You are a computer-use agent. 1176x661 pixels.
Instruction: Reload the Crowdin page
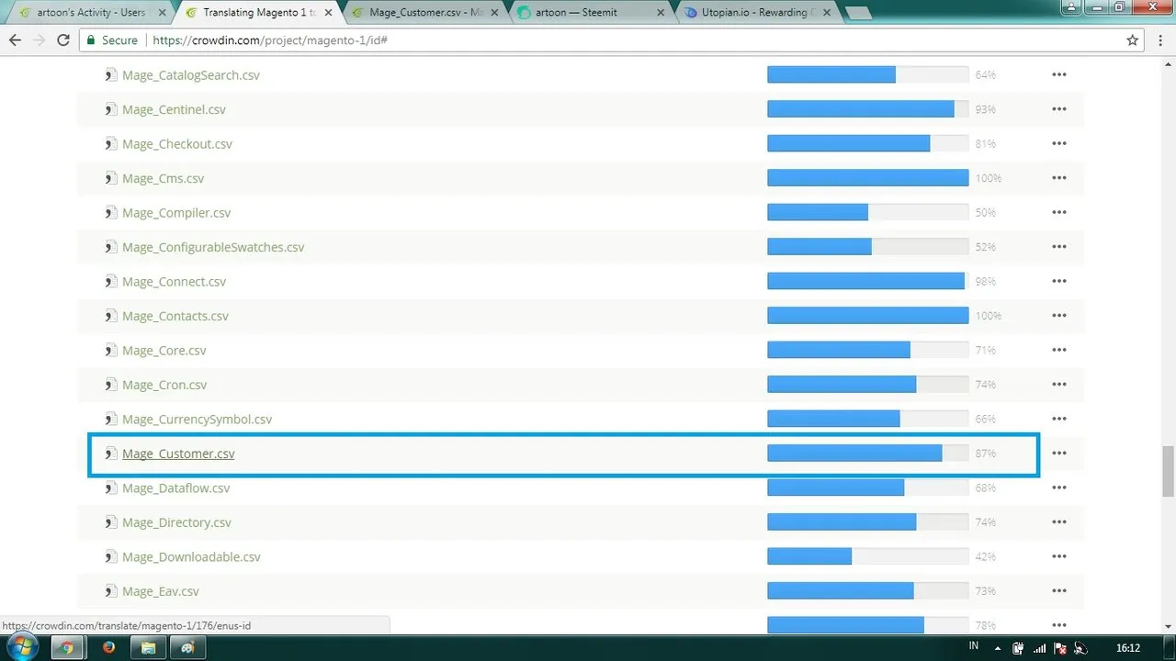(x=63, y=40)
